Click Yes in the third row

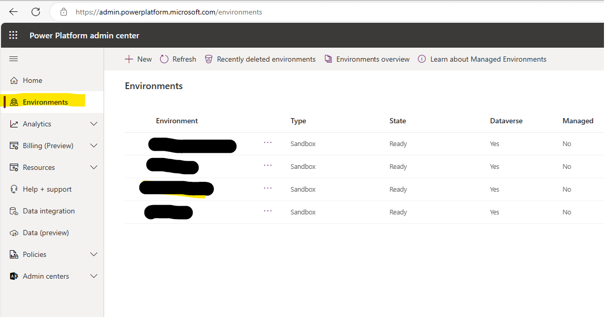[494, 190]
